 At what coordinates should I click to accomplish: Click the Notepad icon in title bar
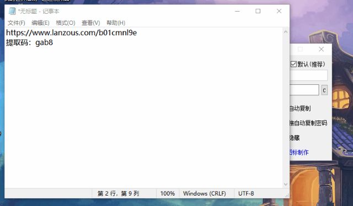(12, 11)
